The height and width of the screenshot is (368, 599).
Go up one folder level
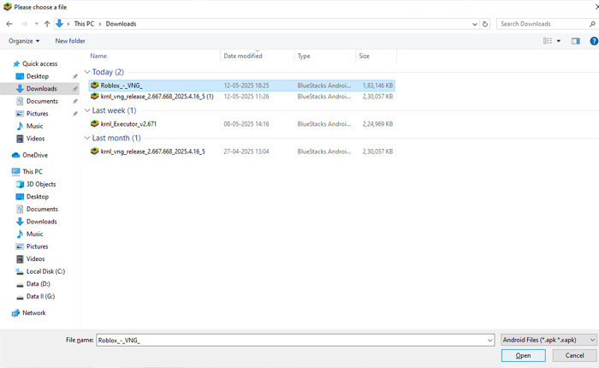point(47,24)
